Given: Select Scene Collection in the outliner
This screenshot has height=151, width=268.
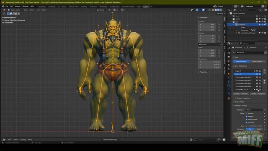Looking at the screenshot, I should coord(239,13).
